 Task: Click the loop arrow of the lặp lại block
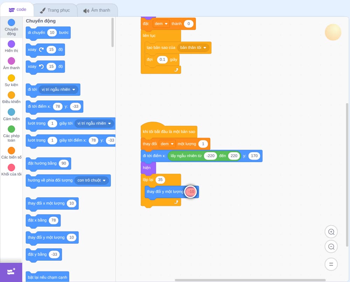(176, 202)
